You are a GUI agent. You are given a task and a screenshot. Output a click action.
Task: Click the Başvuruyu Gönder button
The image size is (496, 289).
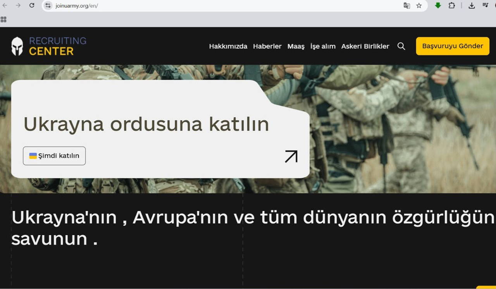[x=453, y=46]
